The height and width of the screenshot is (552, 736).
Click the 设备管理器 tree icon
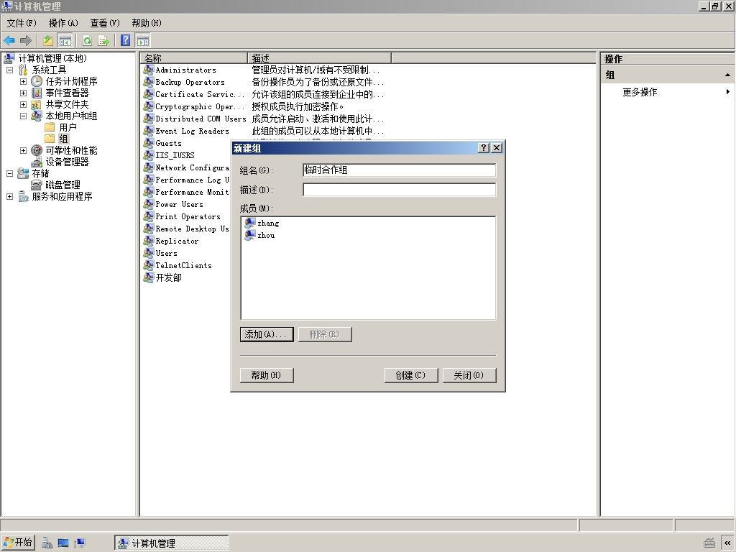pyautogui.click(x=37, y=162)
